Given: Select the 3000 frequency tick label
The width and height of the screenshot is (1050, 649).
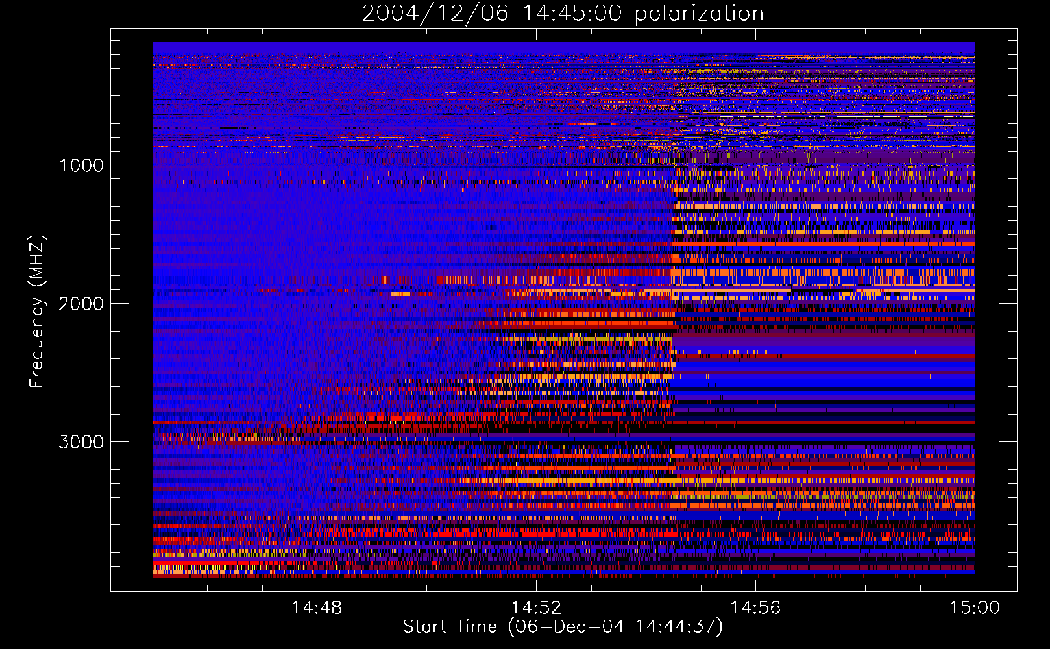Looking at the screenshot, I should (81, 442).
